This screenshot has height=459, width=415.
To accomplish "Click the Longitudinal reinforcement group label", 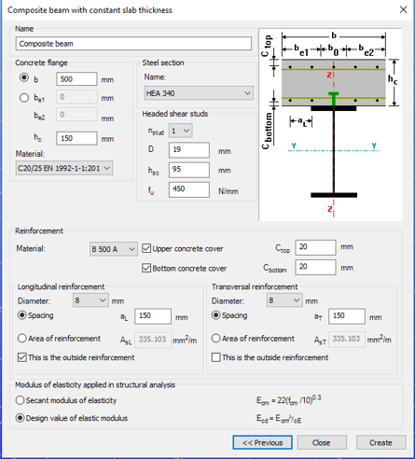I will [61, 286].
